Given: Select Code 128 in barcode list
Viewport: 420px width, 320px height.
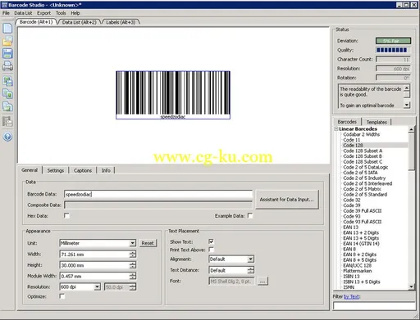Looking at the screenshot, I should point(353,146).
